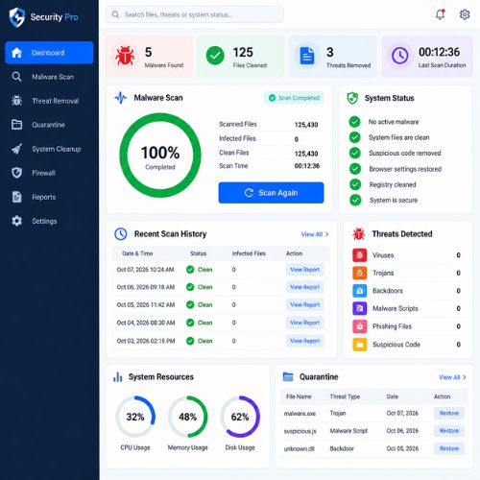Click the folder icon beside Quarantine panel heading

point(288,376)
